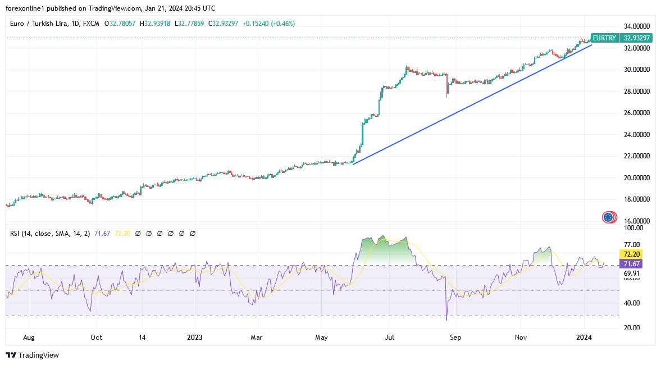Click the 22.00000 price axis label
Viewport: 661px width, 365px height.
[636, 156]
